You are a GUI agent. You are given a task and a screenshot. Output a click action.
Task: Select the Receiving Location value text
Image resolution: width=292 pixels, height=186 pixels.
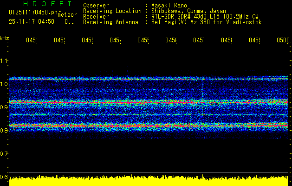(188, 11)
